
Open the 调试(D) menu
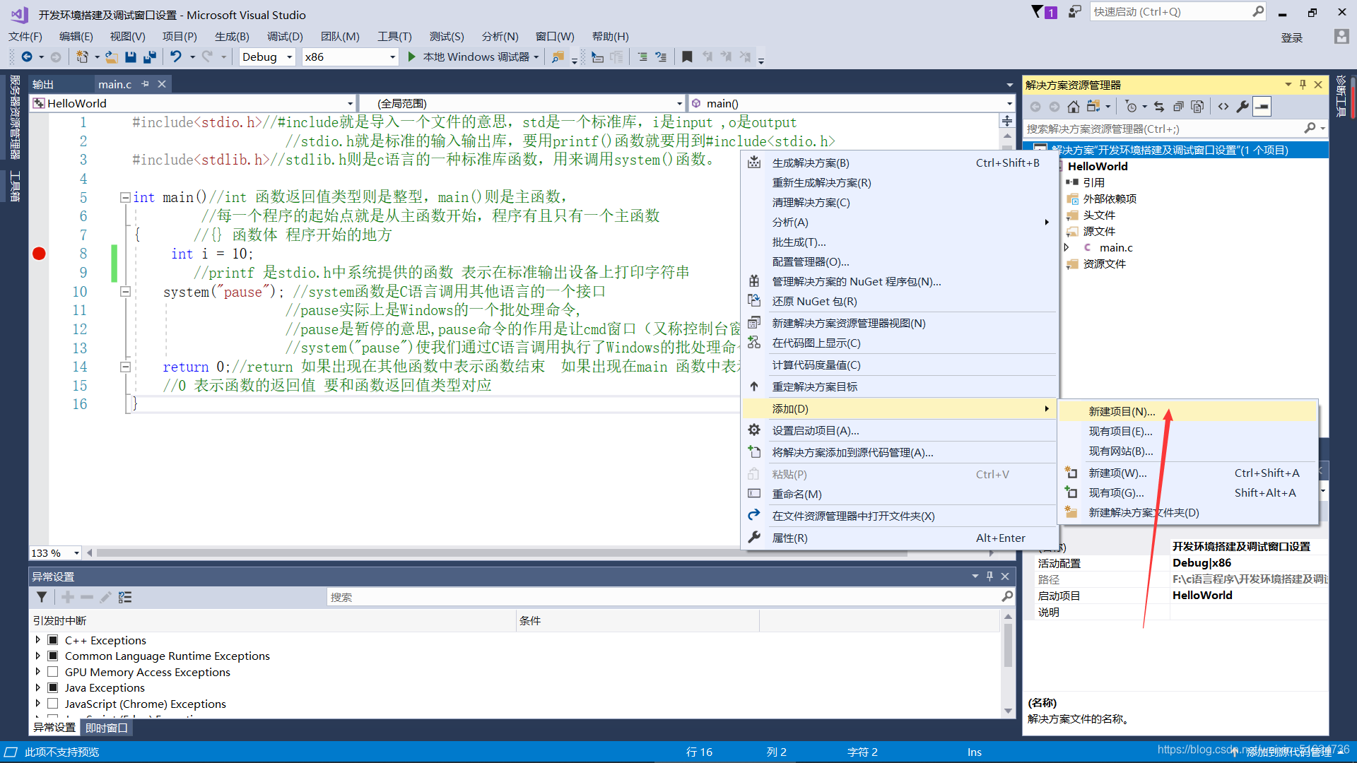[x=285, y=37]
